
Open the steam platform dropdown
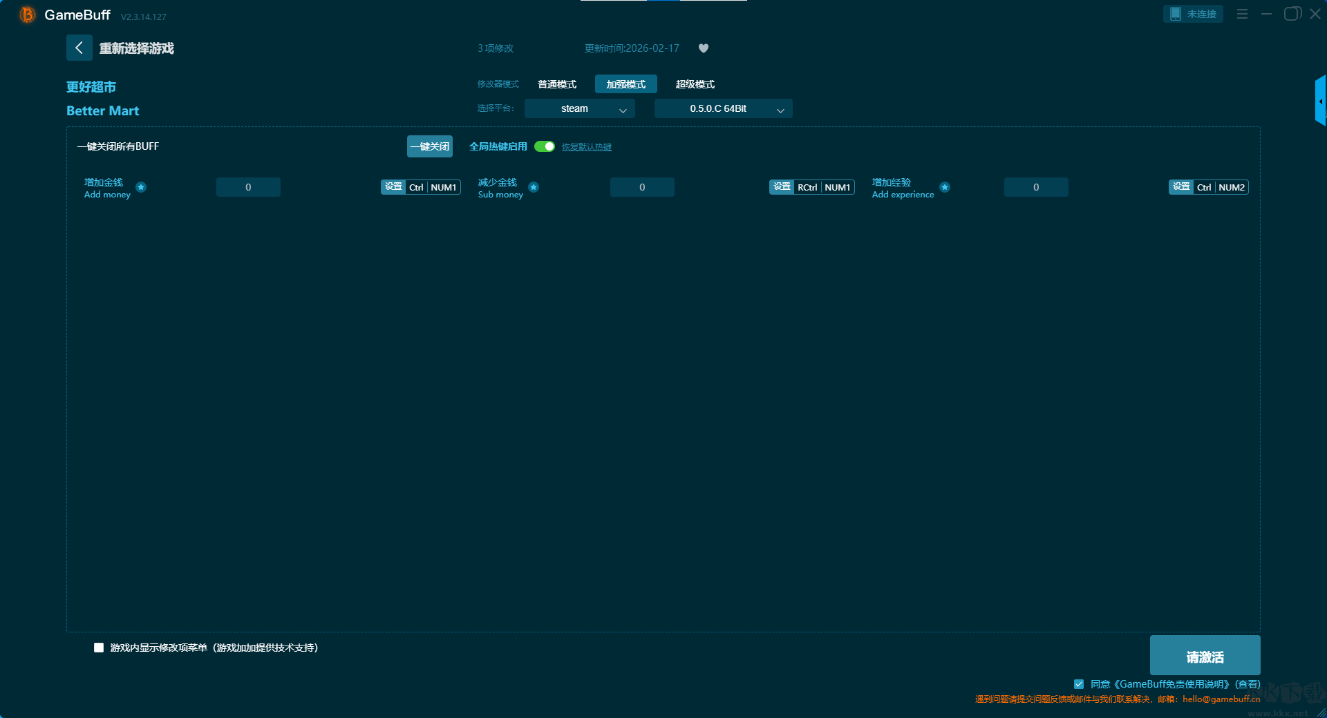[x=579, y=108]
